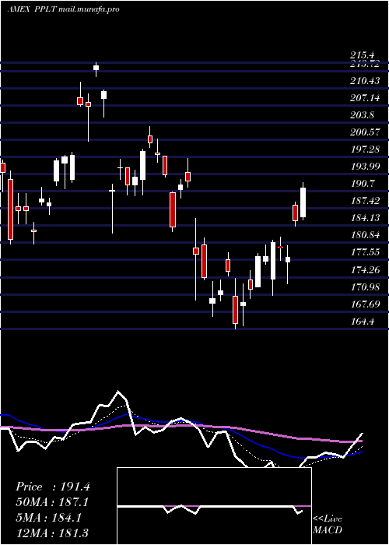Click the rightmost white candlestick on chart
The image size is (389, 545).
click(303, 202)
